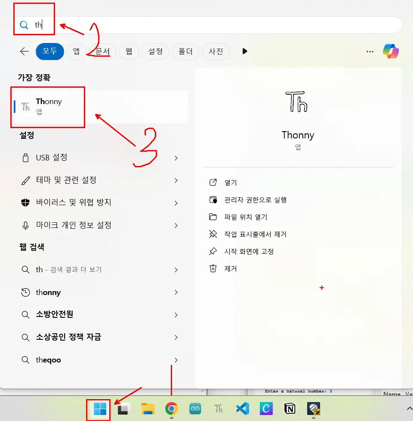Open the Canva app in taskbar
The height and width of the screenshot is (421, 413).
(x=266, y=409)
